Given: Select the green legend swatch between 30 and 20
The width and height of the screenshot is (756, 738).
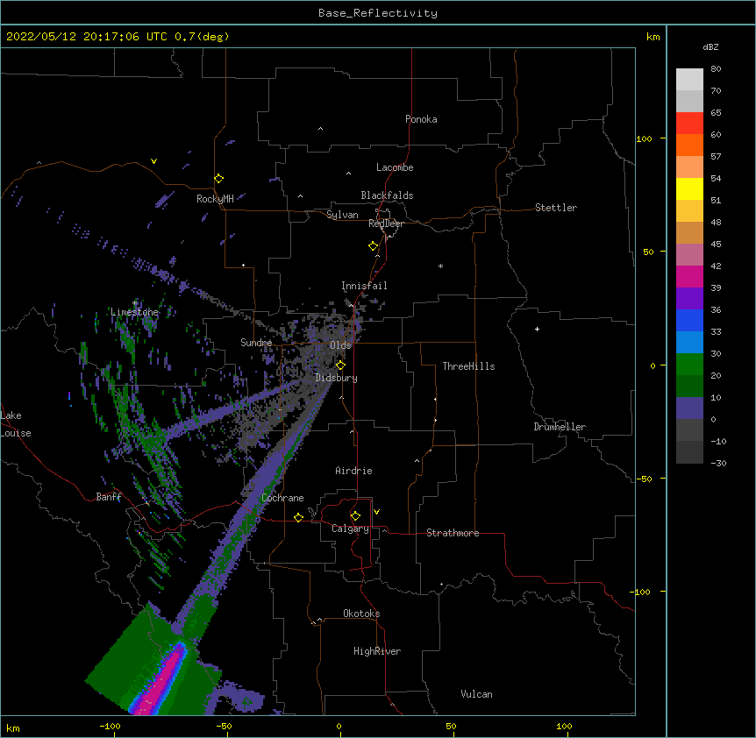Looking at the screenshot, I should point(689,365).
